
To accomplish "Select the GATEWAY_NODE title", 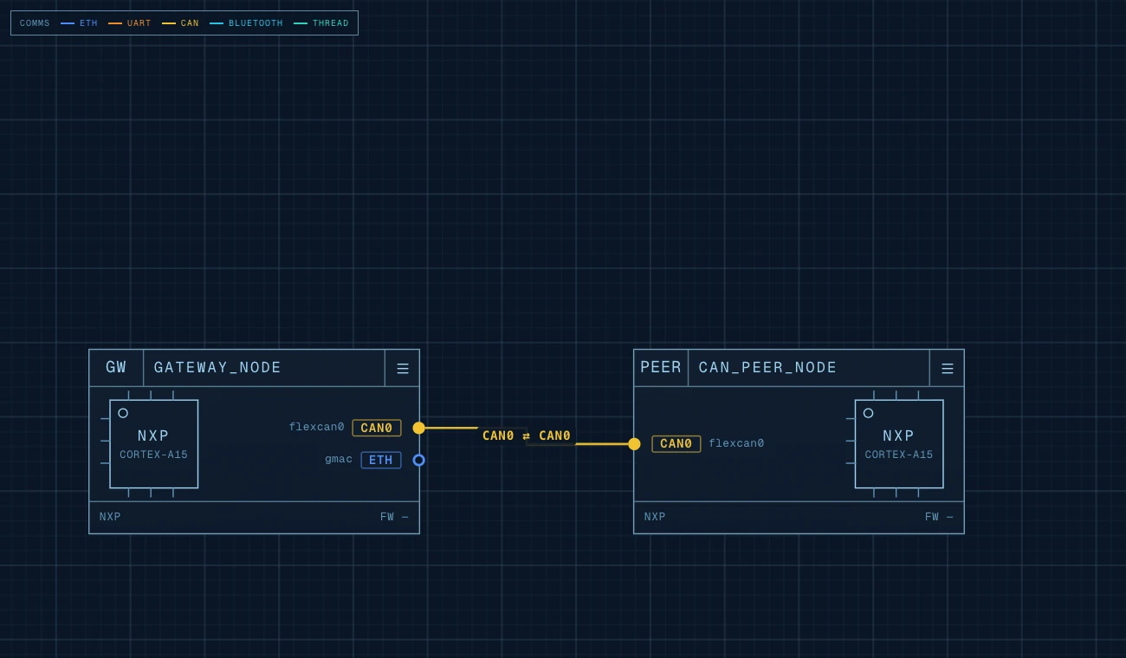I will [x=217, y=368].
